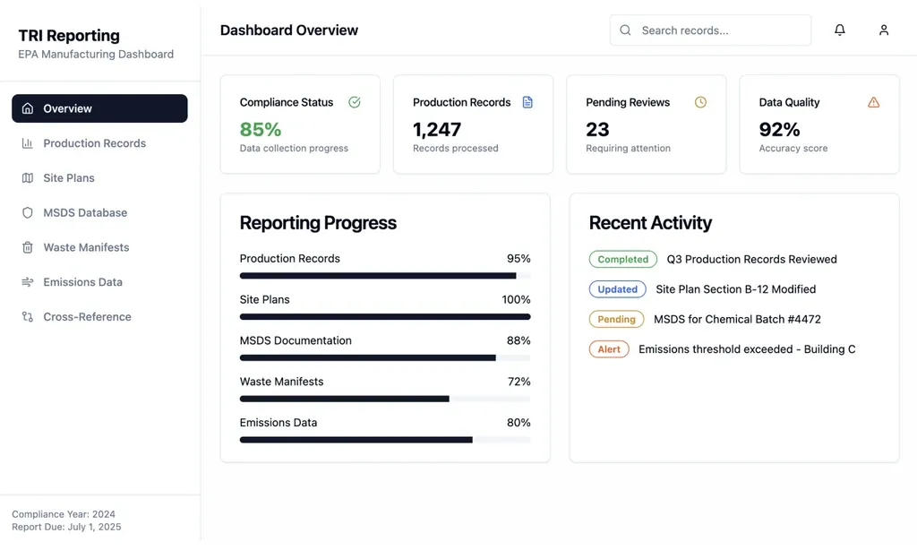Click the Pending Reviews clock icon
This screenshot has height=550, width=917.
tap(700, 102)
